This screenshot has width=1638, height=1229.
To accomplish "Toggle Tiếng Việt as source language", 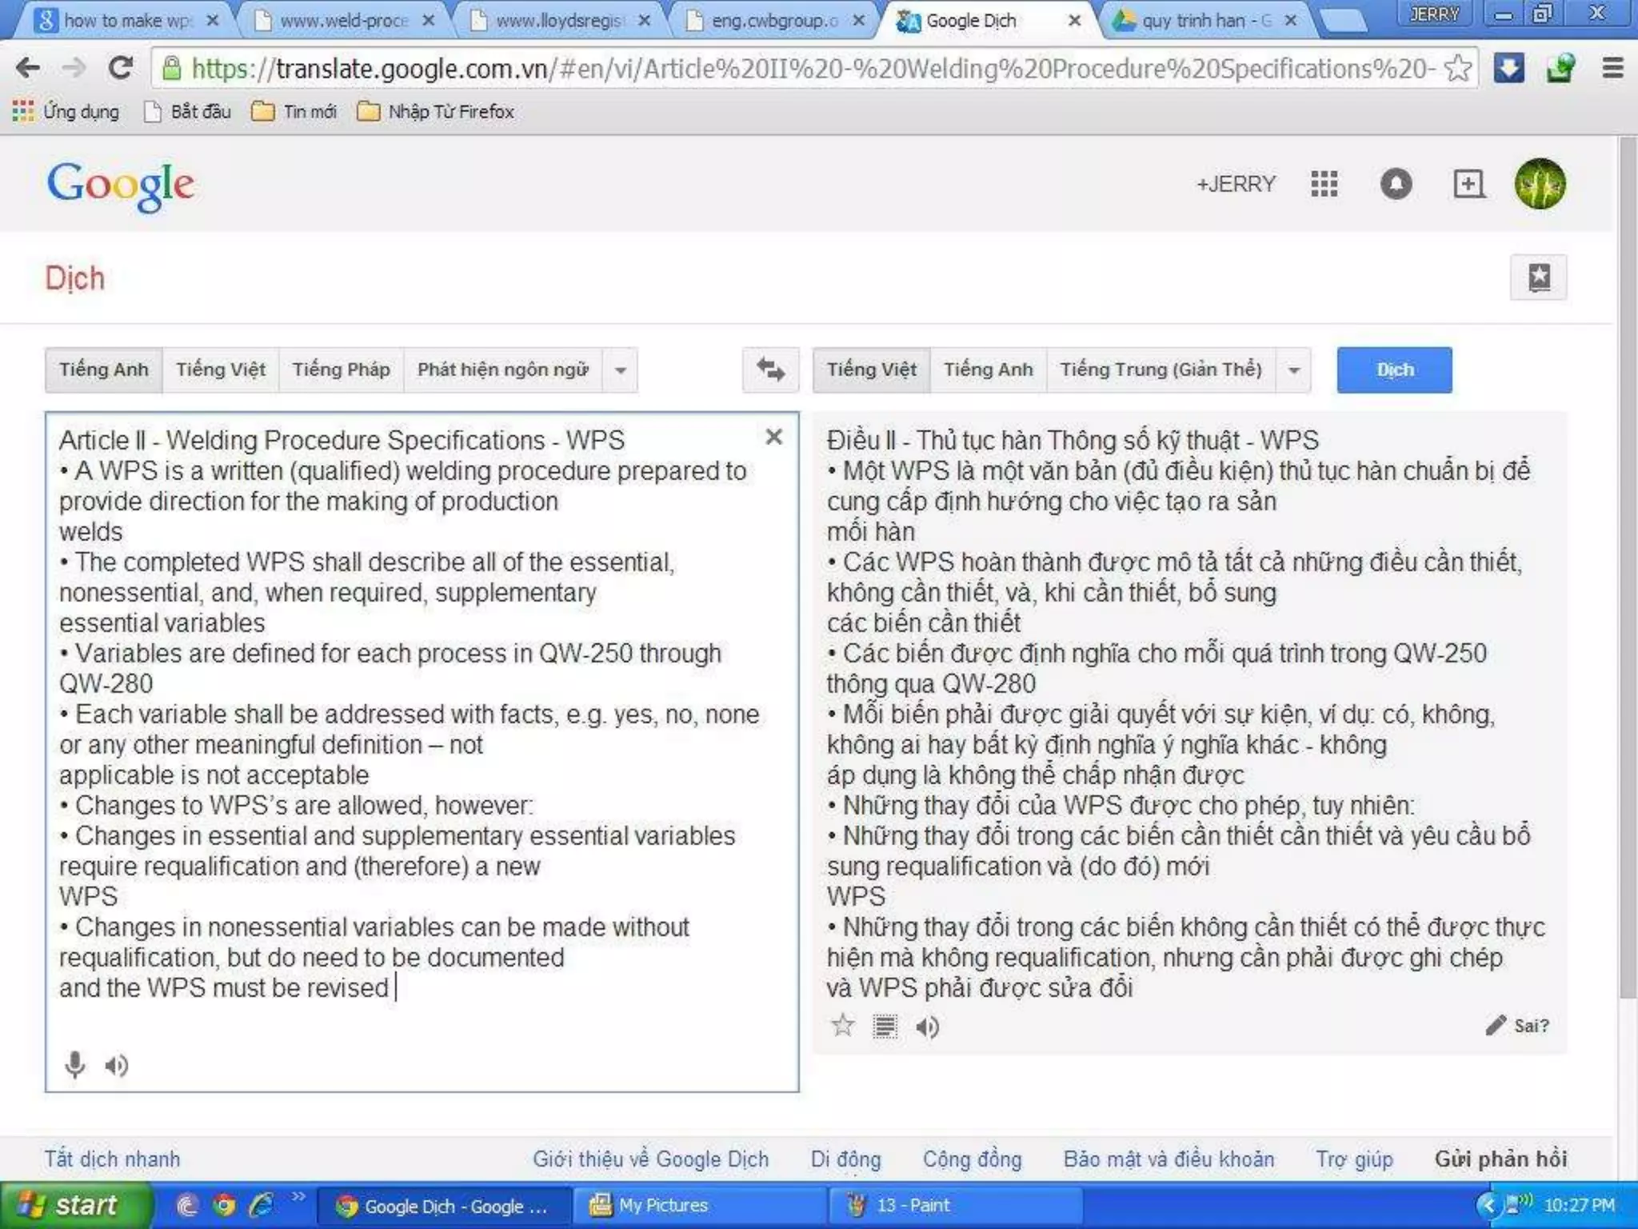I will 221,370.
